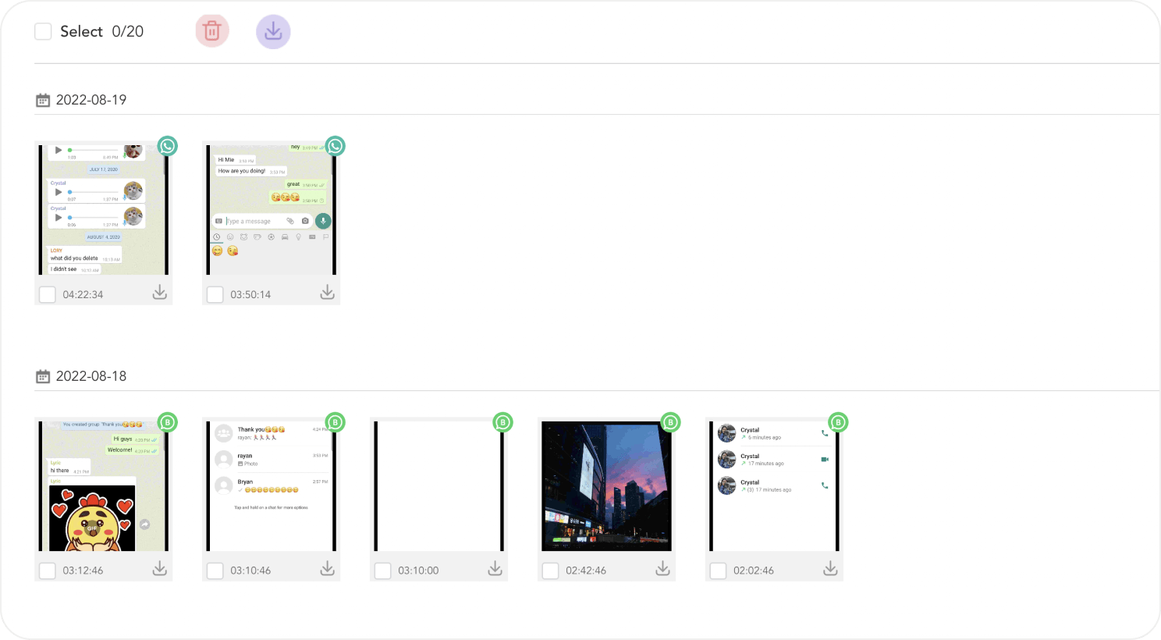Download the 02:42:46 screenshot

[663, 569]
